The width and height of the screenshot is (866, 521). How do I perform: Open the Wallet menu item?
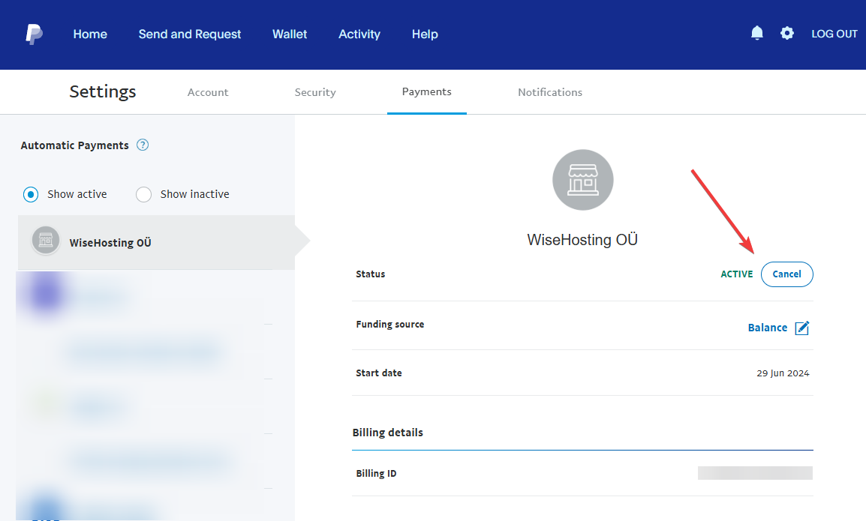[290, 34]
